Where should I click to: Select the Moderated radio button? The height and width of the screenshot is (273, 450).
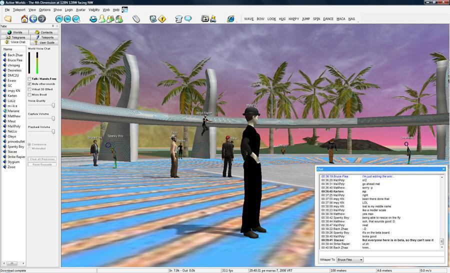click(x=29, y=148)
